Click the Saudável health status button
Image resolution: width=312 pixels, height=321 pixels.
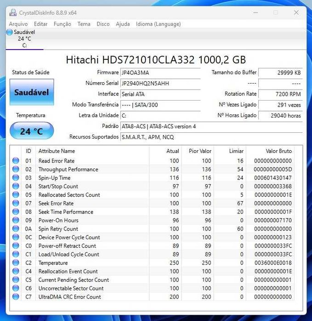[x=32, y=92]
